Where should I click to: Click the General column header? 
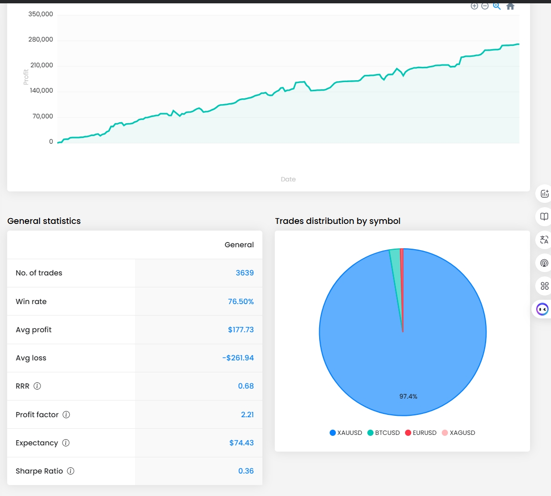coord(239,245)
